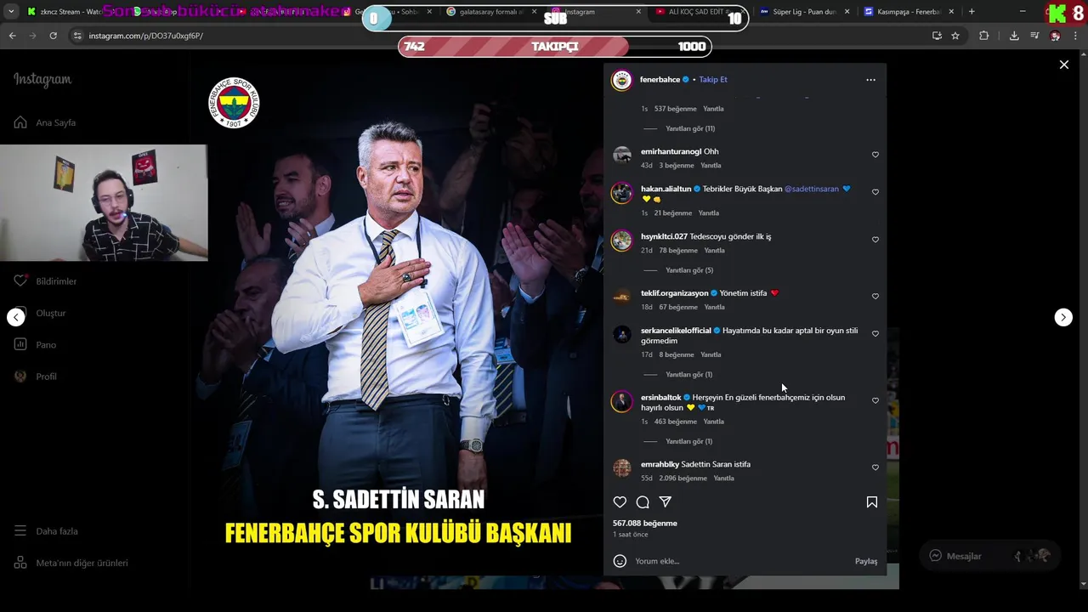Screen dimensions: 1088x612
Task: Focus the Yorum ekle comment field
Action: [x=739, y=561]
